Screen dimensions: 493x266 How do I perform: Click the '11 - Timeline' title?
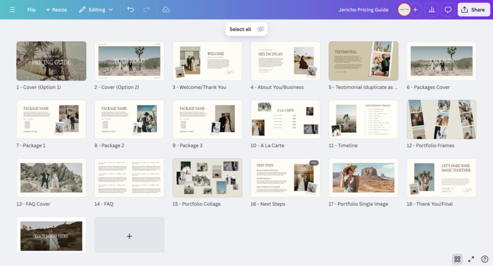point(343,146)
